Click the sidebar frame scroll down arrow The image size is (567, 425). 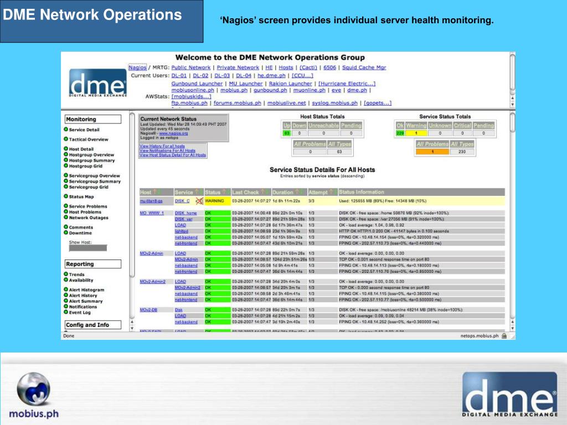(x=132, y=328)
